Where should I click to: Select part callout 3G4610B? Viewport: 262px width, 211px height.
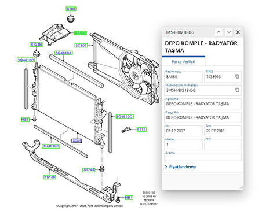(x=51, y=146)
